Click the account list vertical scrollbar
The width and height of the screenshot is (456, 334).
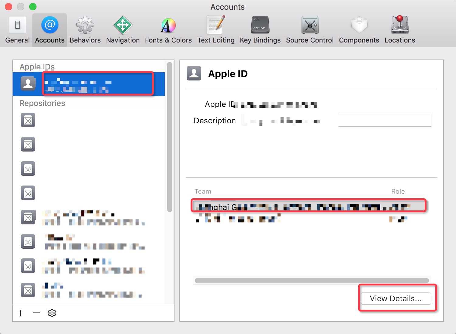[x=170, y=137]
